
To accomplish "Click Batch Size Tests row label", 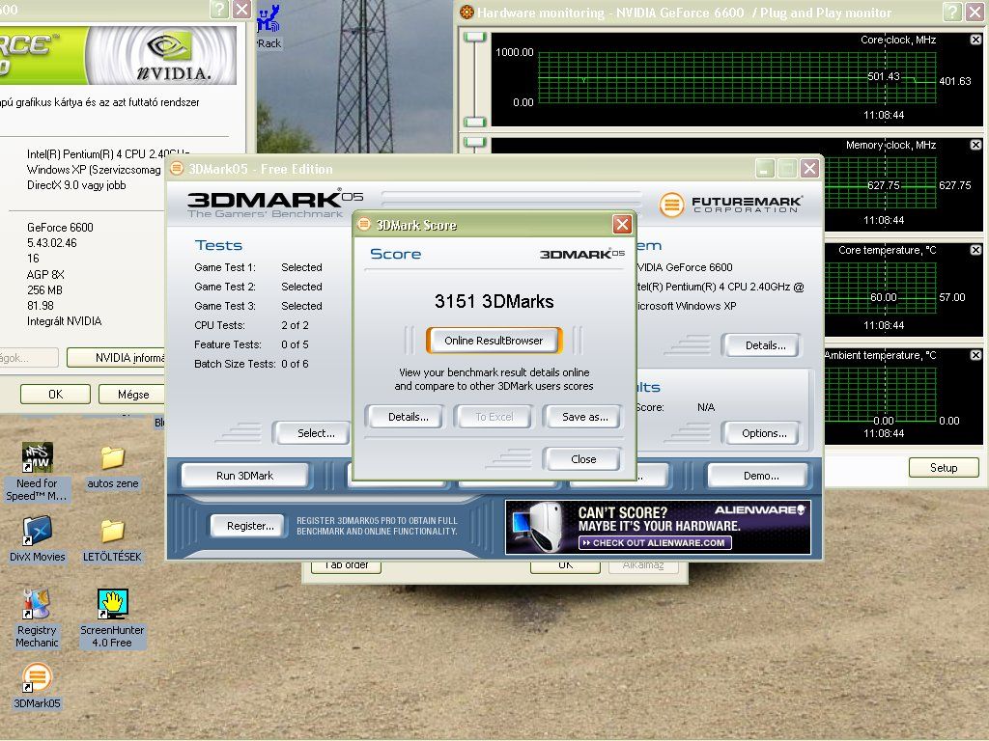I will point(235,364).
